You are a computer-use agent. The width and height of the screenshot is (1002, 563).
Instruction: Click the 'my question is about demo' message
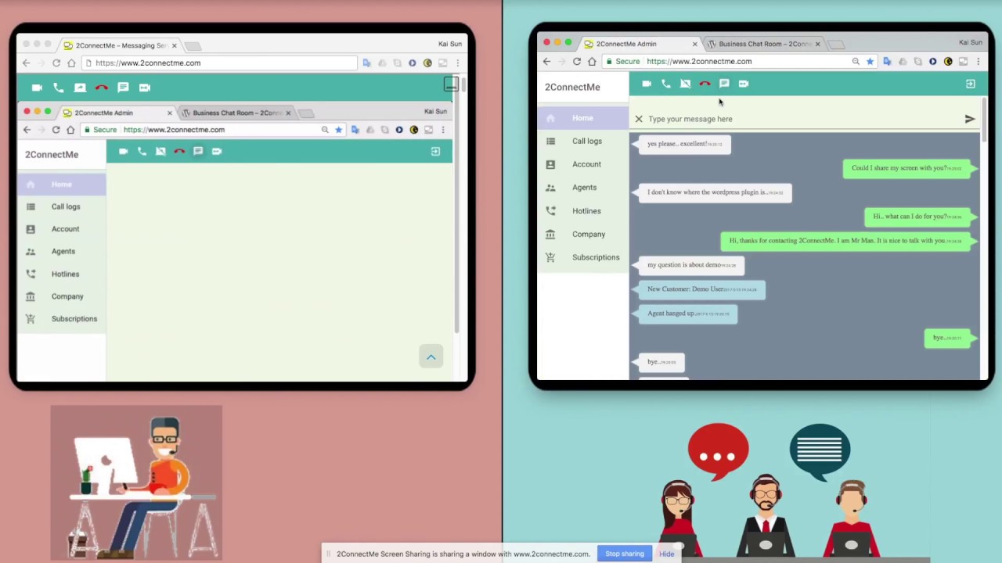(690, 265)
